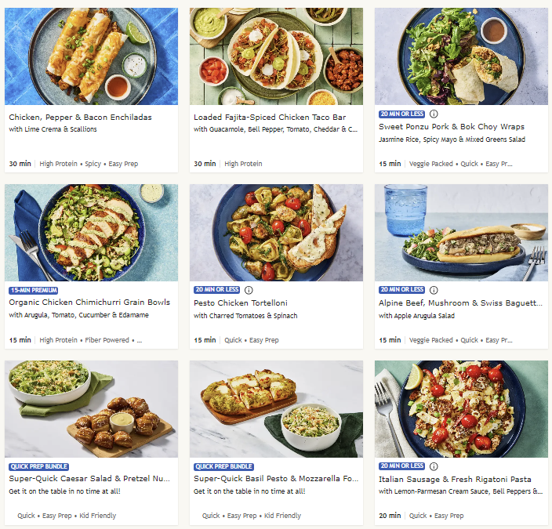Open Loaded Fajita-Spiced Chicken Taco Bar image
Viewport: 552px width, 529px height.
276,56
